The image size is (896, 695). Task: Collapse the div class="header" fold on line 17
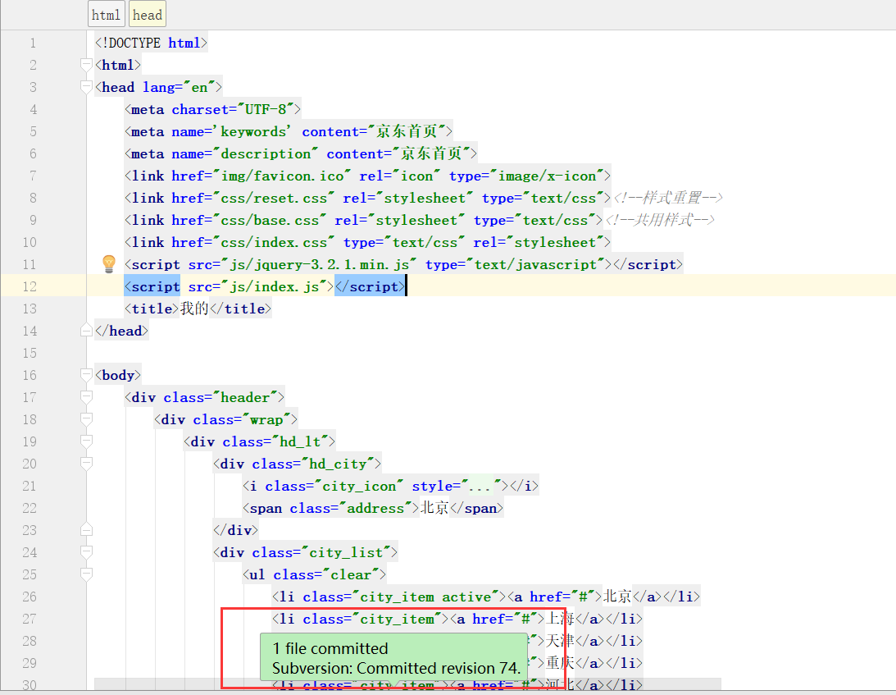point(86,397)
